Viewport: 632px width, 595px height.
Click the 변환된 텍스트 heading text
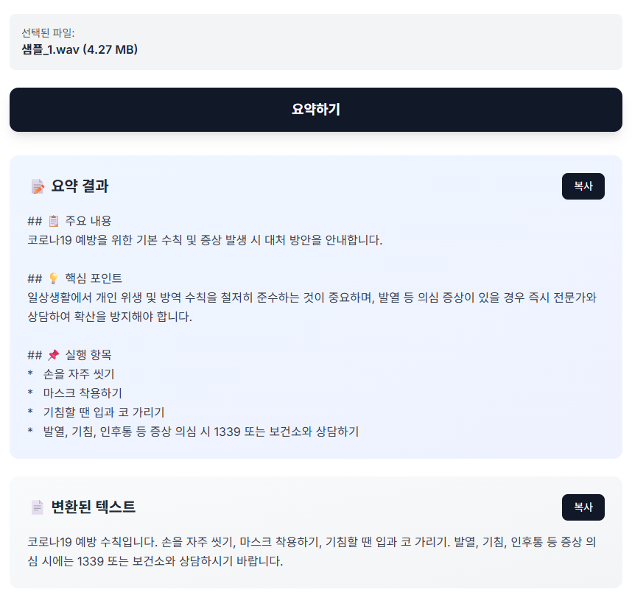click(x=93, y=507)
